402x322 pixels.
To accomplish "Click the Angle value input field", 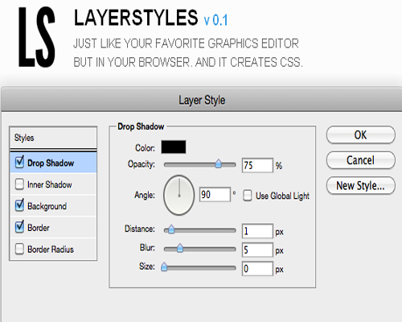I will (x=215, y=195).
